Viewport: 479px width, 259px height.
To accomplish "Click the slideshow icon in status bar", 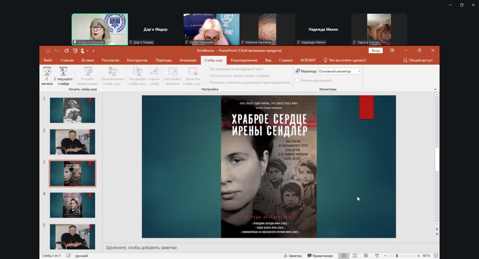I will point(377,256).
